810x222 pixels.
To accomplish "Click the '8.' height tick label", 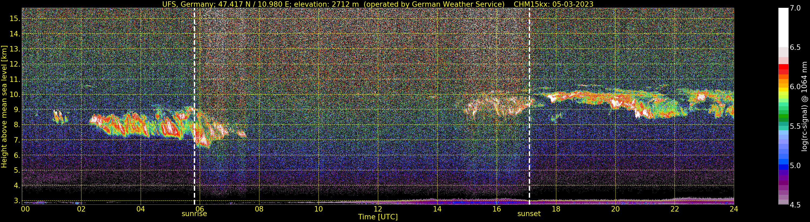I will (x=17, y=125).
